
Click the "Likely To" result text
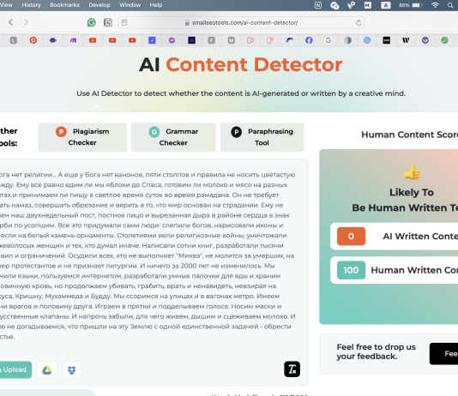tap(412, 192)
